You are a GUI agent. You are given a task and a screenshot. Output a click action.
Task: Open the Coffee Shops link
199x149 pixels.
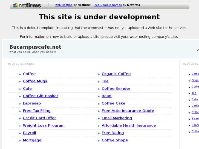point(115,140)
